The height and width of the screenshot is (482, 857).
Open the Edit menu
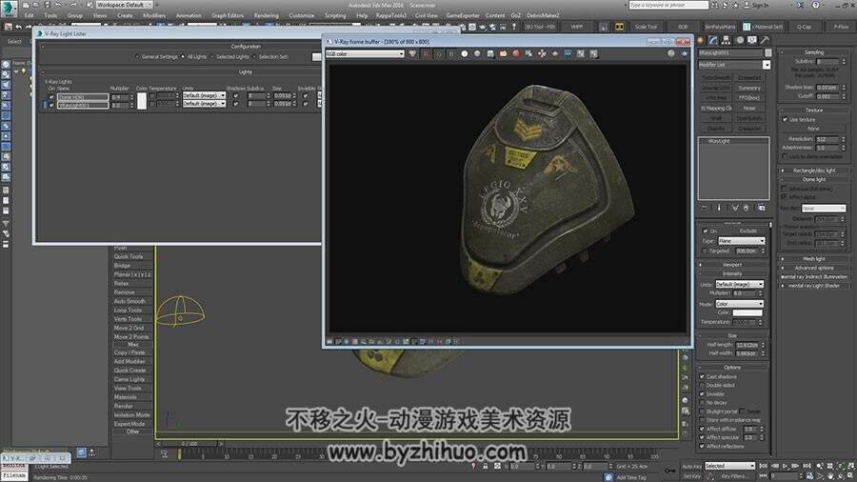29,15
